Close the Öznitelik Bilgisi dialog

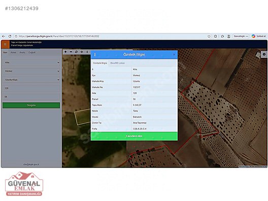point(174,54)
